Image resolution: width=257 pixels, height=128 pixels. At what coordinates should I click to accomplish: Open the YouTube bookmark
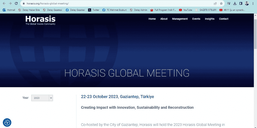(186, 10)
